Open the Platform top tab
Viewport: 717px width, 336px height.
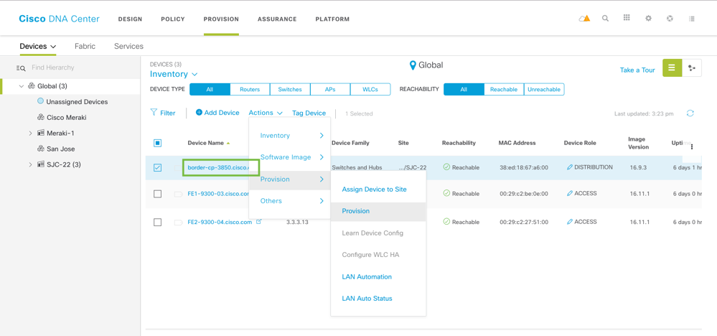click(x=332, y=19)
